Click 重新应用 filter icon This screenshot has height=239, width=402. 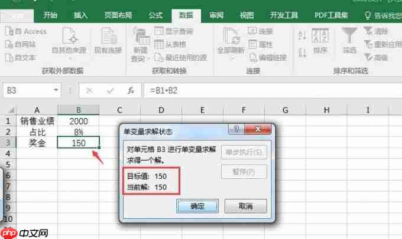tap(383, 44)
